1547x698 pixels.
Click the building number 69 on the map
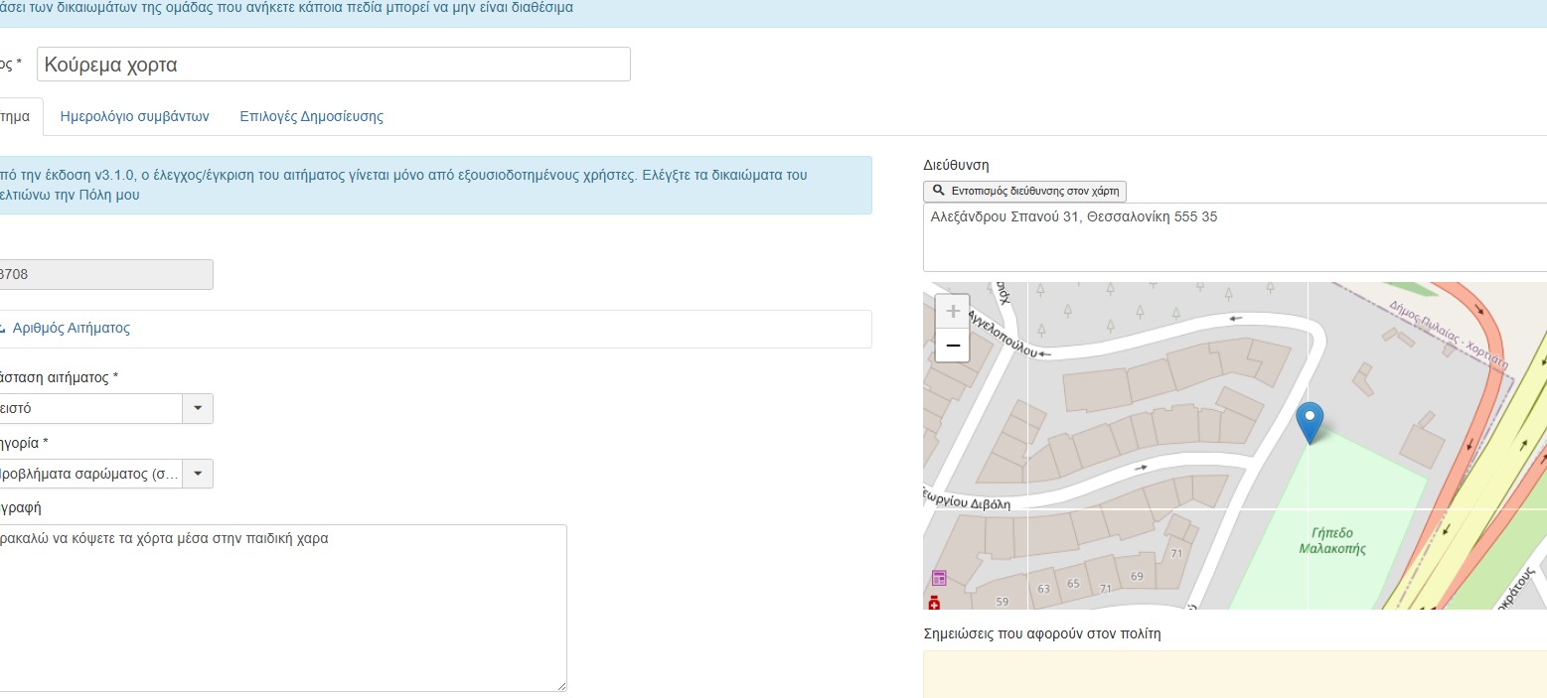[x=1137, y=577]
